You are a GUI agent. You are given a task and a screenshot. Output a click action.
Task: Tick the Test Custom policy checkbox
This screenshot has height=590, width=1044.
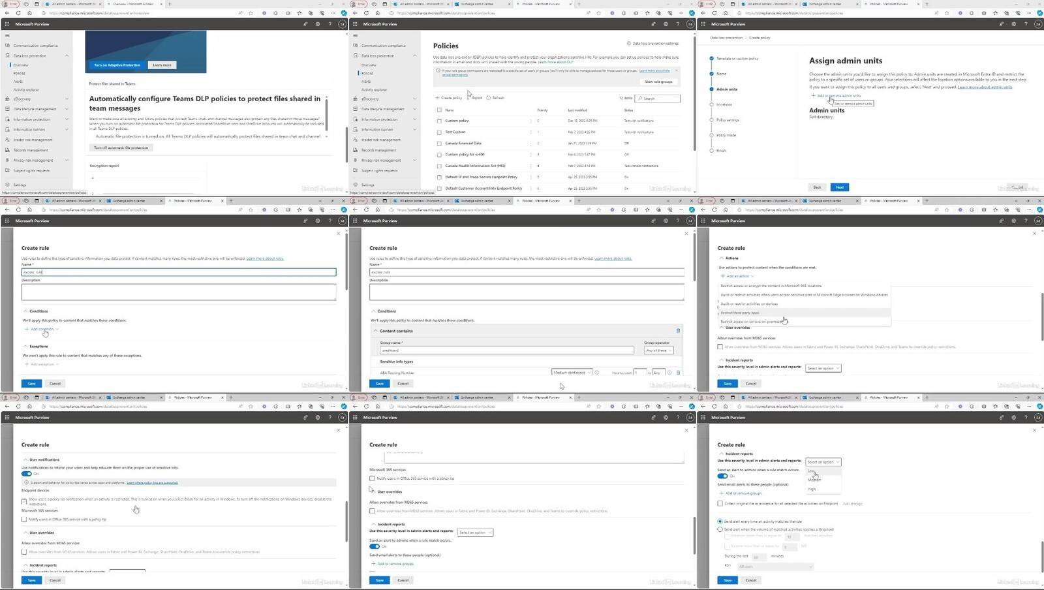click(x=439, y=132)
